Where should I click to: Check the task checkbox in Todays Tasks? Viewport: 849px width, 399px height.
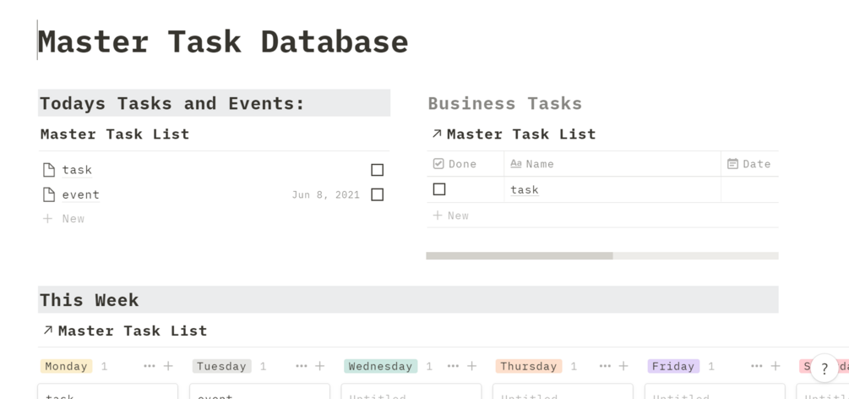coord(377,170)
